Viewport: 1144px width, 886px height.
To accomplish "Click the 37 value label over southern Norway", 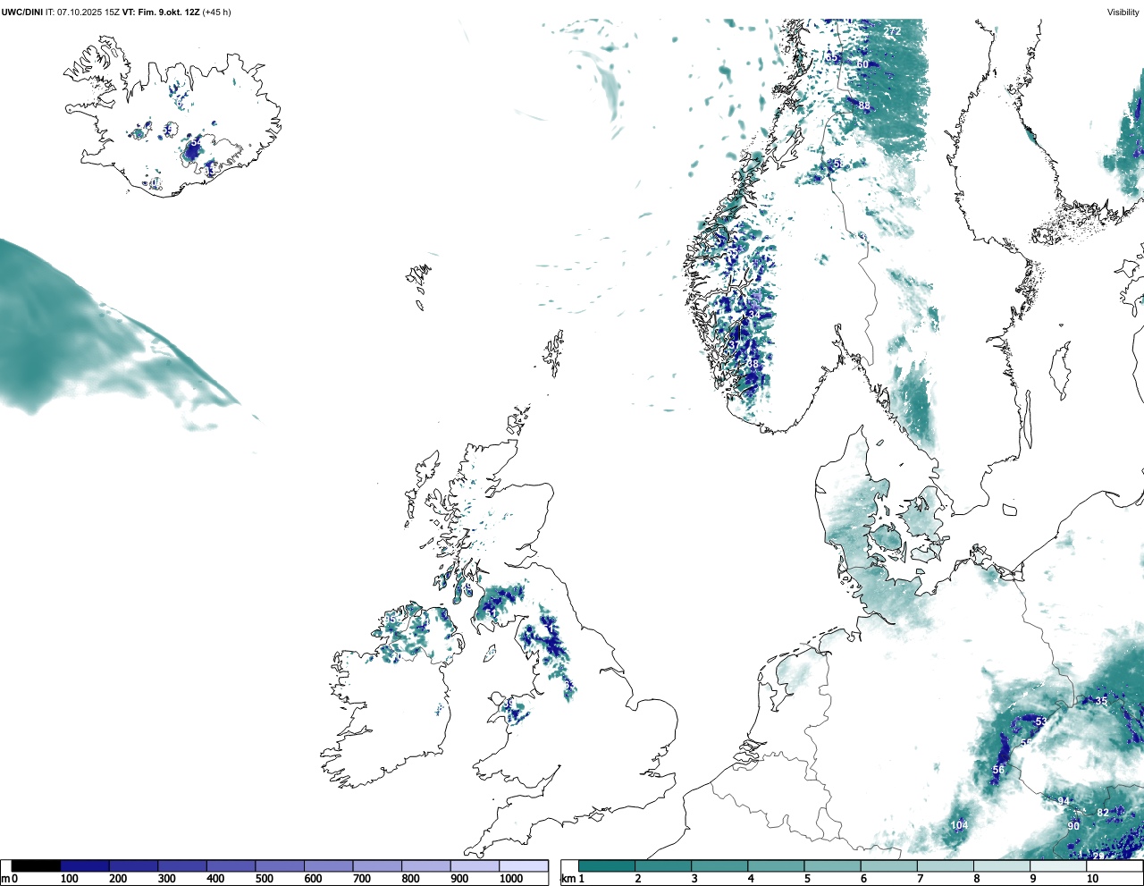I will click(x=734, y=345).
